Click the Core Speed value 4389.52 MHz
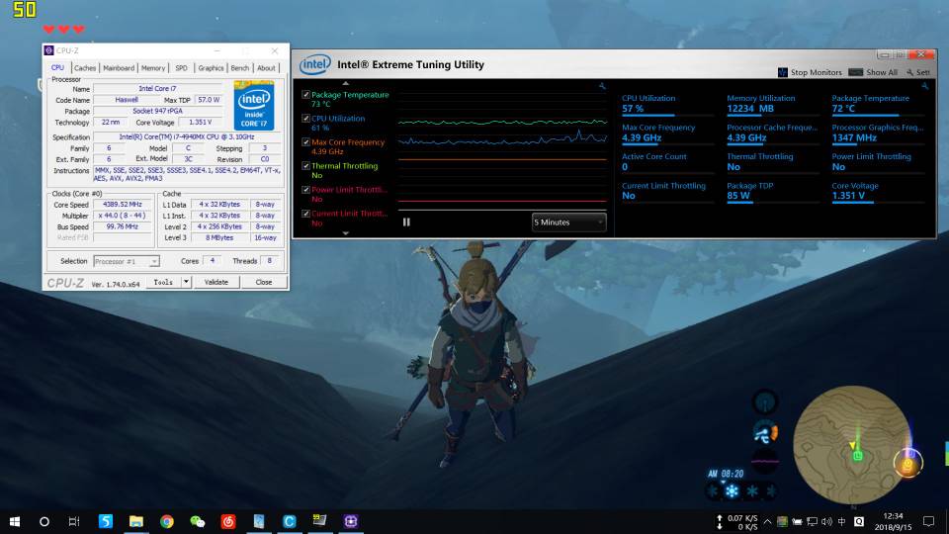The width and height of the screenshot is (949, 534). [123, 205]
